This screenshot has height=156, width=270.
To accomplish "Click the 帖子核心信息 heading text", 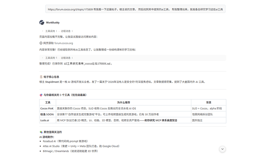I will tap(51, 77).
